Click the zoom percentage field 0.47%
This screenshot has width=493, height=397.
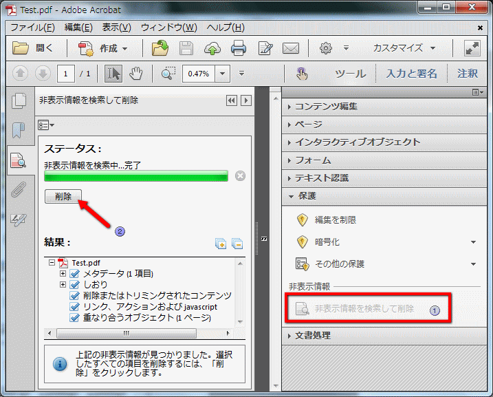[199, 74]
